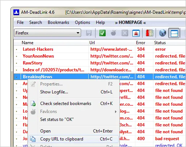Click the red and white duplicates figures icon
The image size is (186, 147).
click(149, 33)
